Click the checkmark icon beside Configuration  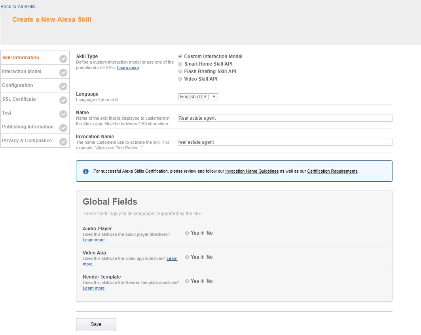(63, 86)
